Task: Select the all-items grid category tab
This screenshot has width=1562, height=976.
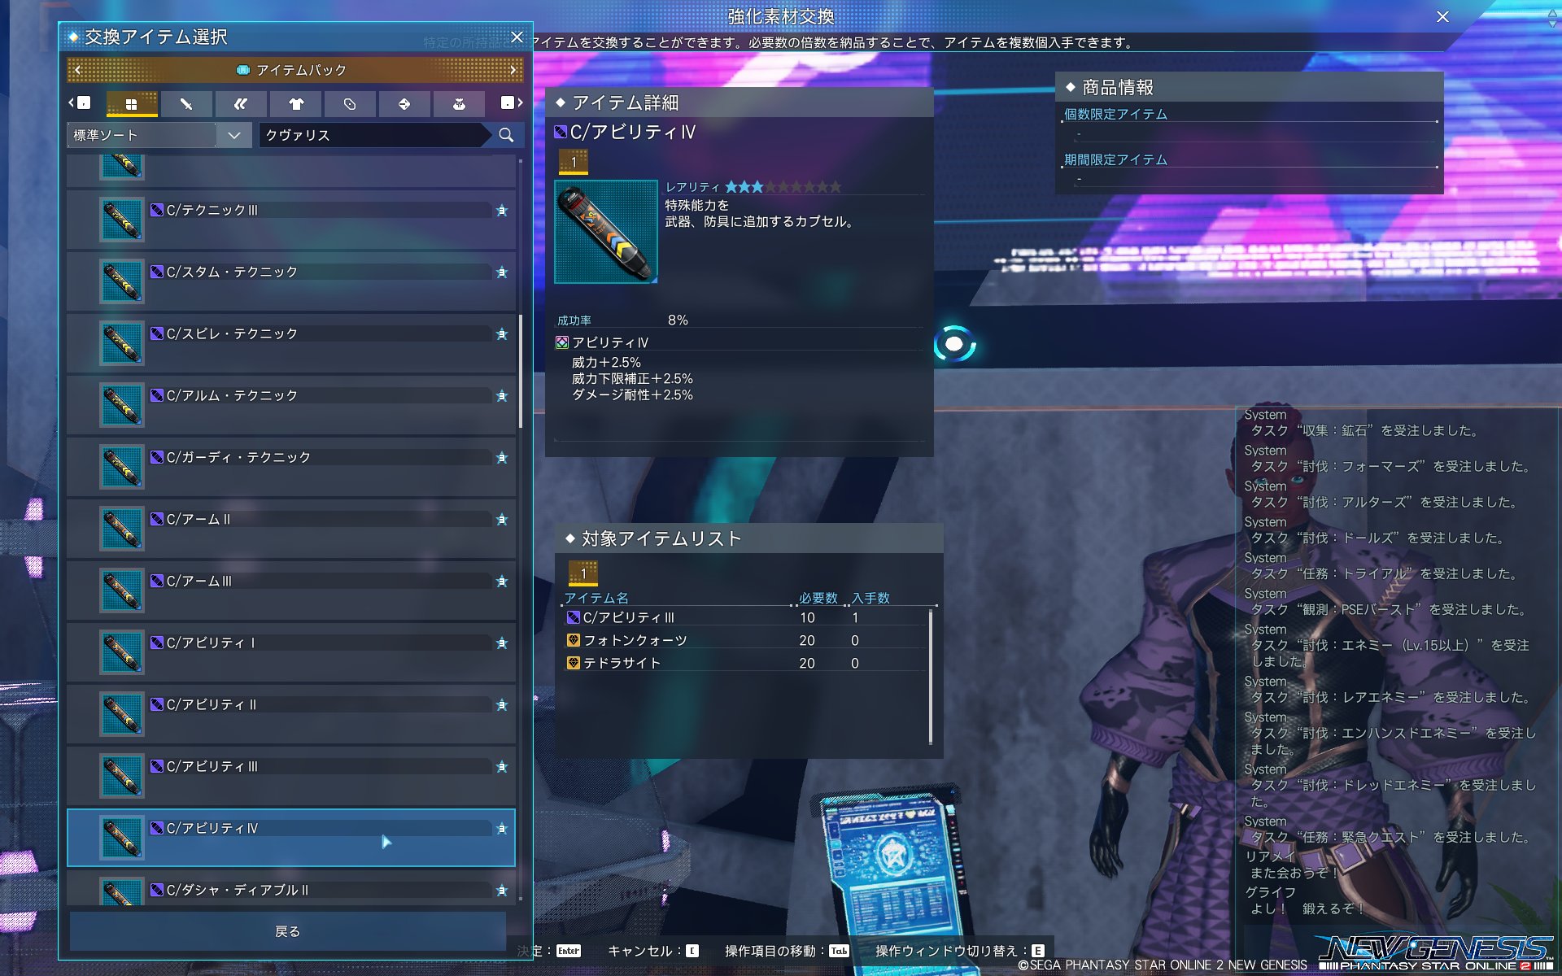Action: [131, 103]
